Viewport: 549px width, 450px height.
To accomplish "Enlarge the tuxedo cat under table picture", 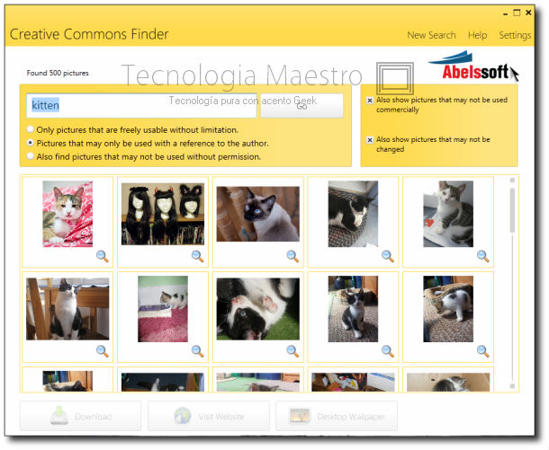I will tap(103, 351).
